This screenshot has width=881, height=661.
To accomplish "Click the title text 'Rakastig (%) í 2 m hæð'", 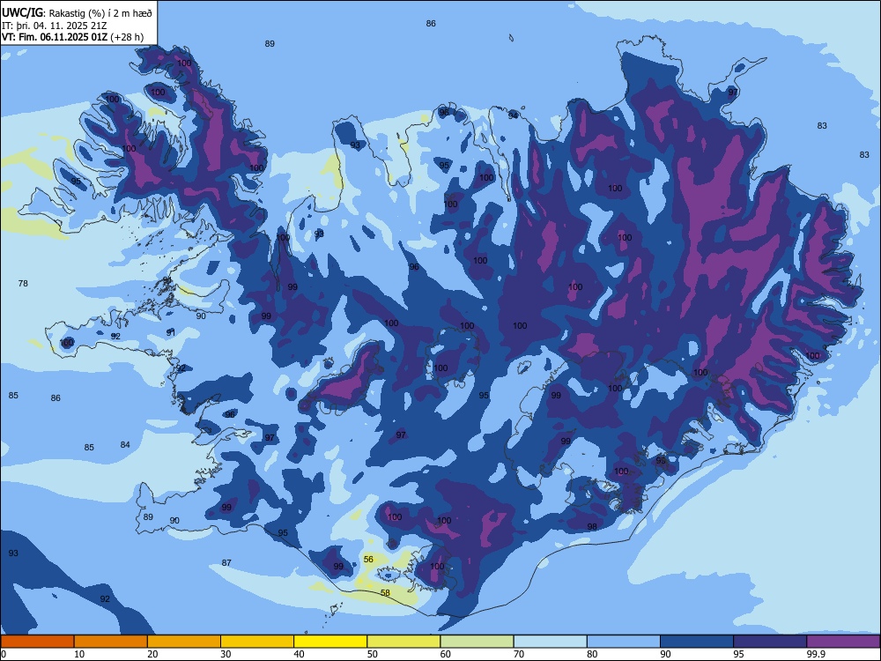I will [100, 13].
